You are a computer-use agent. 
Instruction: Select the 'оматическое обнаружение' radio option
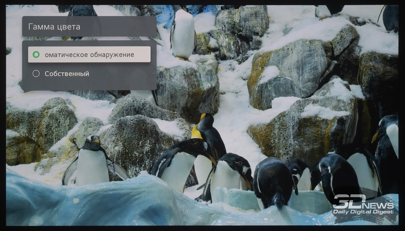tap(89, 54)
